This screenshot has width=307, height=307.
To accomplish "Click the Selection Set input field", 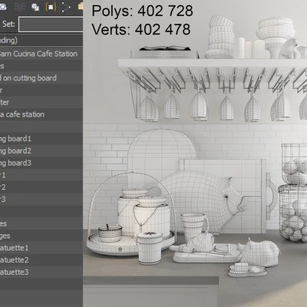I will (x=51, y=25).
